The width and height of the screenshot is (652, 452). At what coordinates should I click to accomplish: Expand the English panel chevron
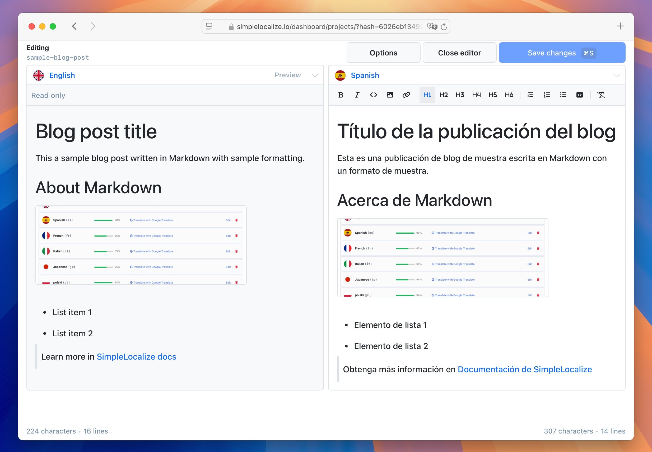[x=315, y=75]
